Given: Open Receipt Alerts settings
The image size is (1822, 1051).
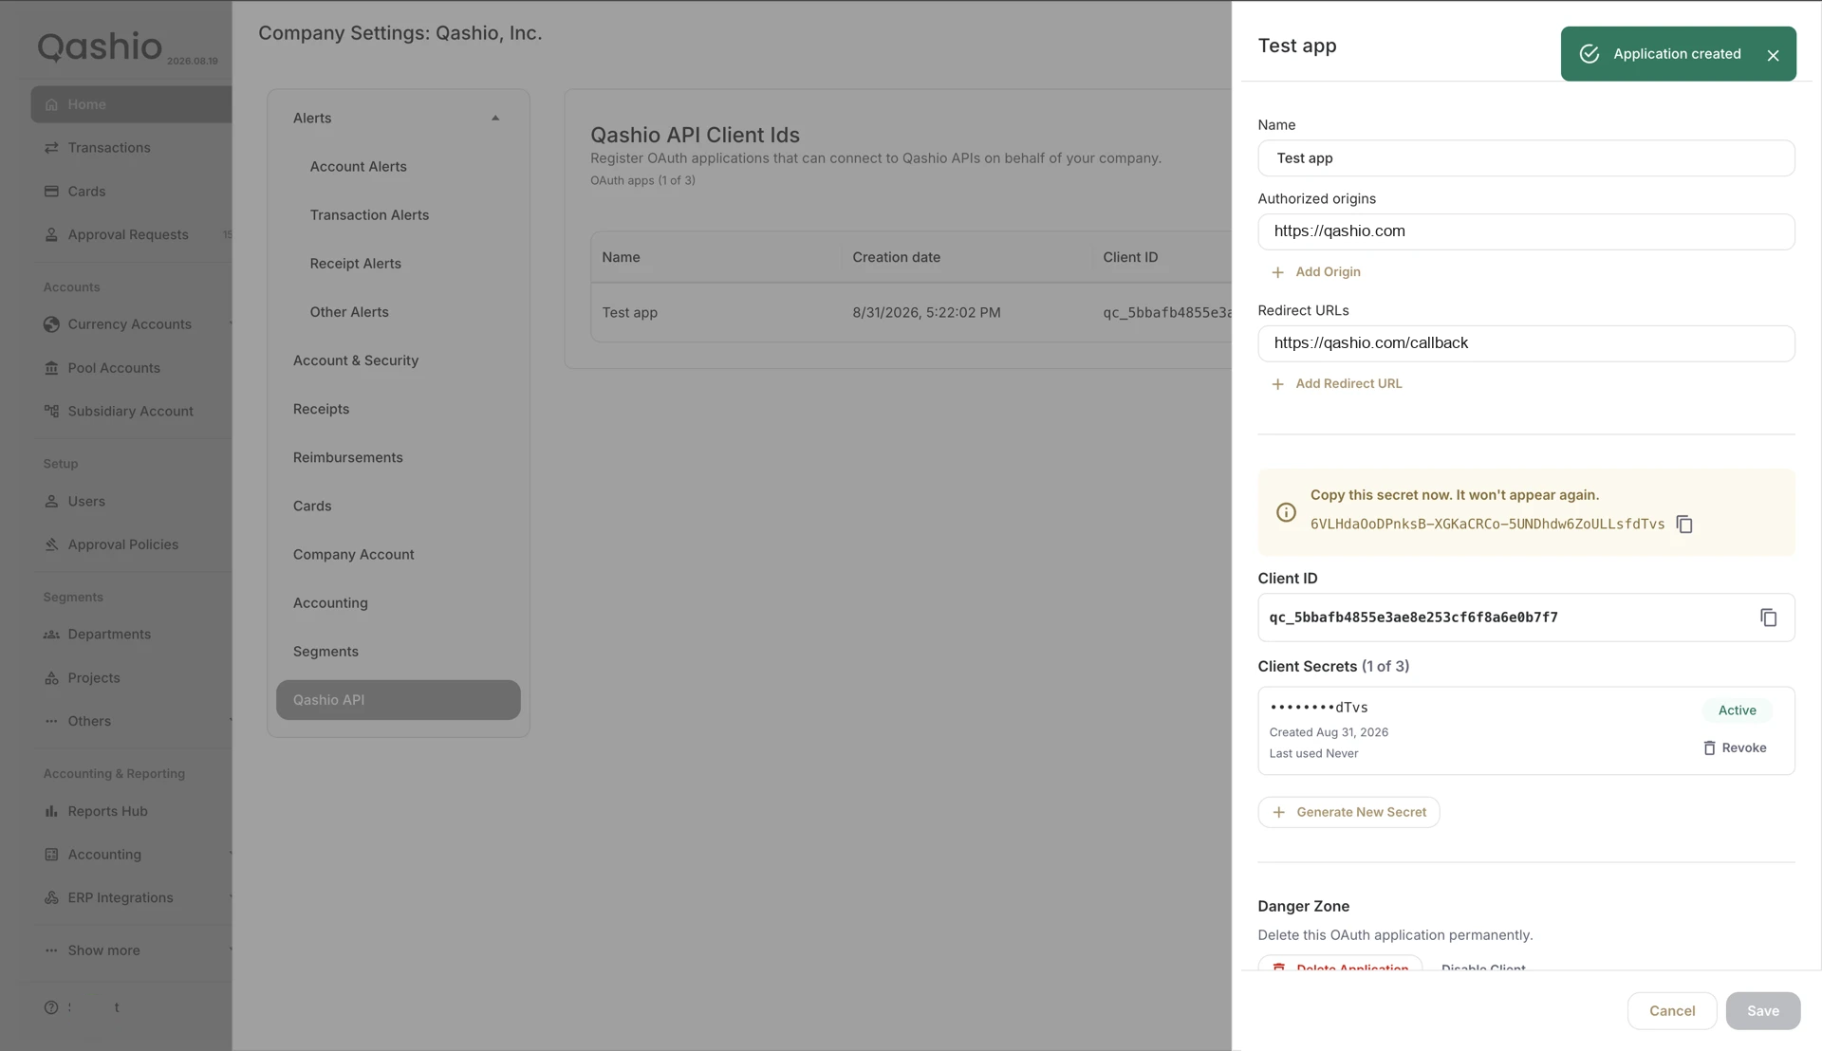Looking at the screenshot, I should click(x=355, y=264).
